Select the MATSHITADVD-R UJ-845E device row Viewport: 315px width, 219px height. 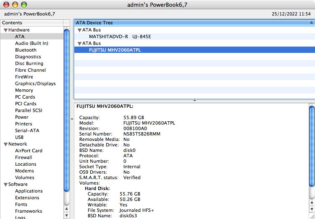click(194, 36)
